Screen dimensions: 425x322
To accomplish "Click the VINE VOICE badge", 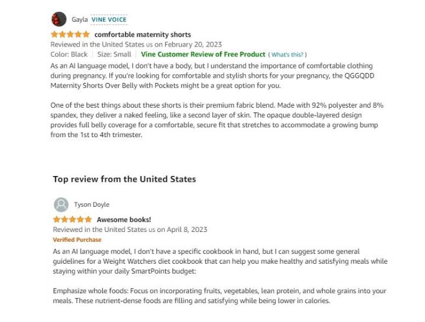I will click(x=109, y=19).
